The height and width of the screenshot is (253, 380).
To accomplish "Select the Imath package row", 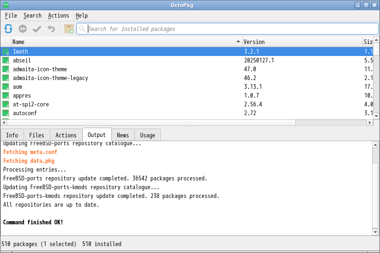I will [187, 51].
